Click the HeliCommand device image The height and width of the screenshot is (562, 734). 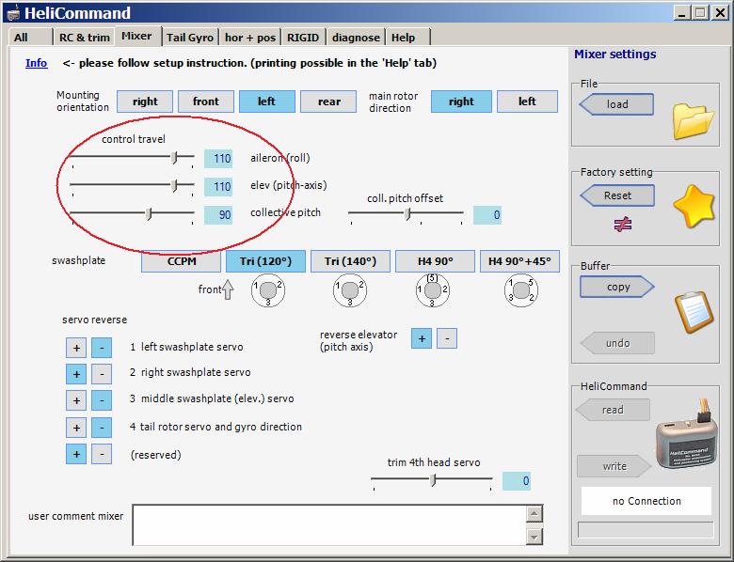click(686, 434)
